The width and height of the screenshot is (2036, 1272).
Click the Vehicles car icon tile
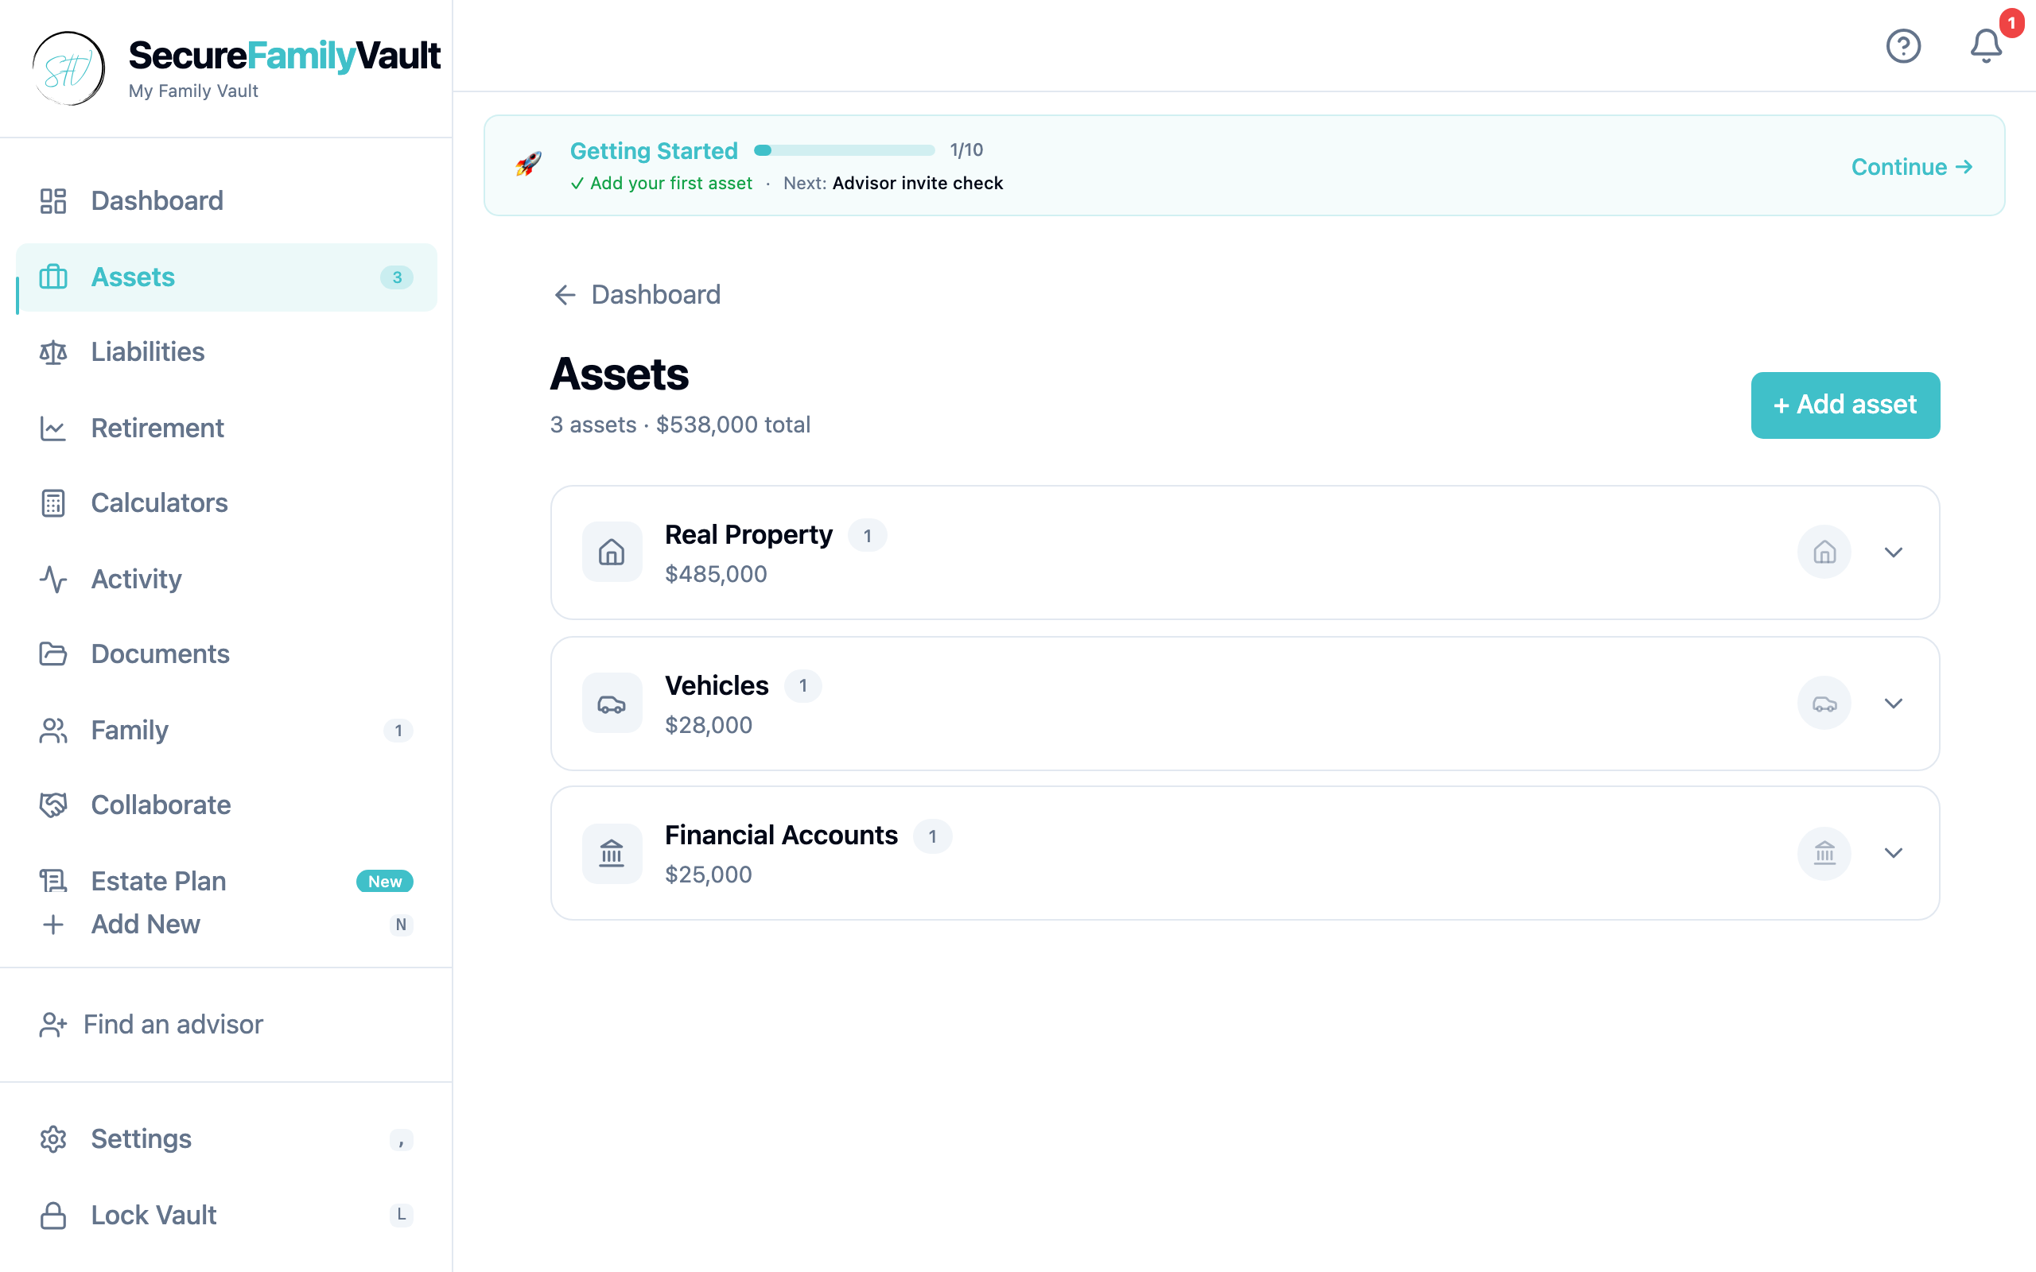point(612,703)
